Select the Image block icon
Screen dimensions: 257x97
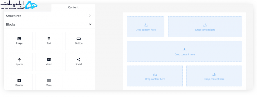tap(19, 39)
